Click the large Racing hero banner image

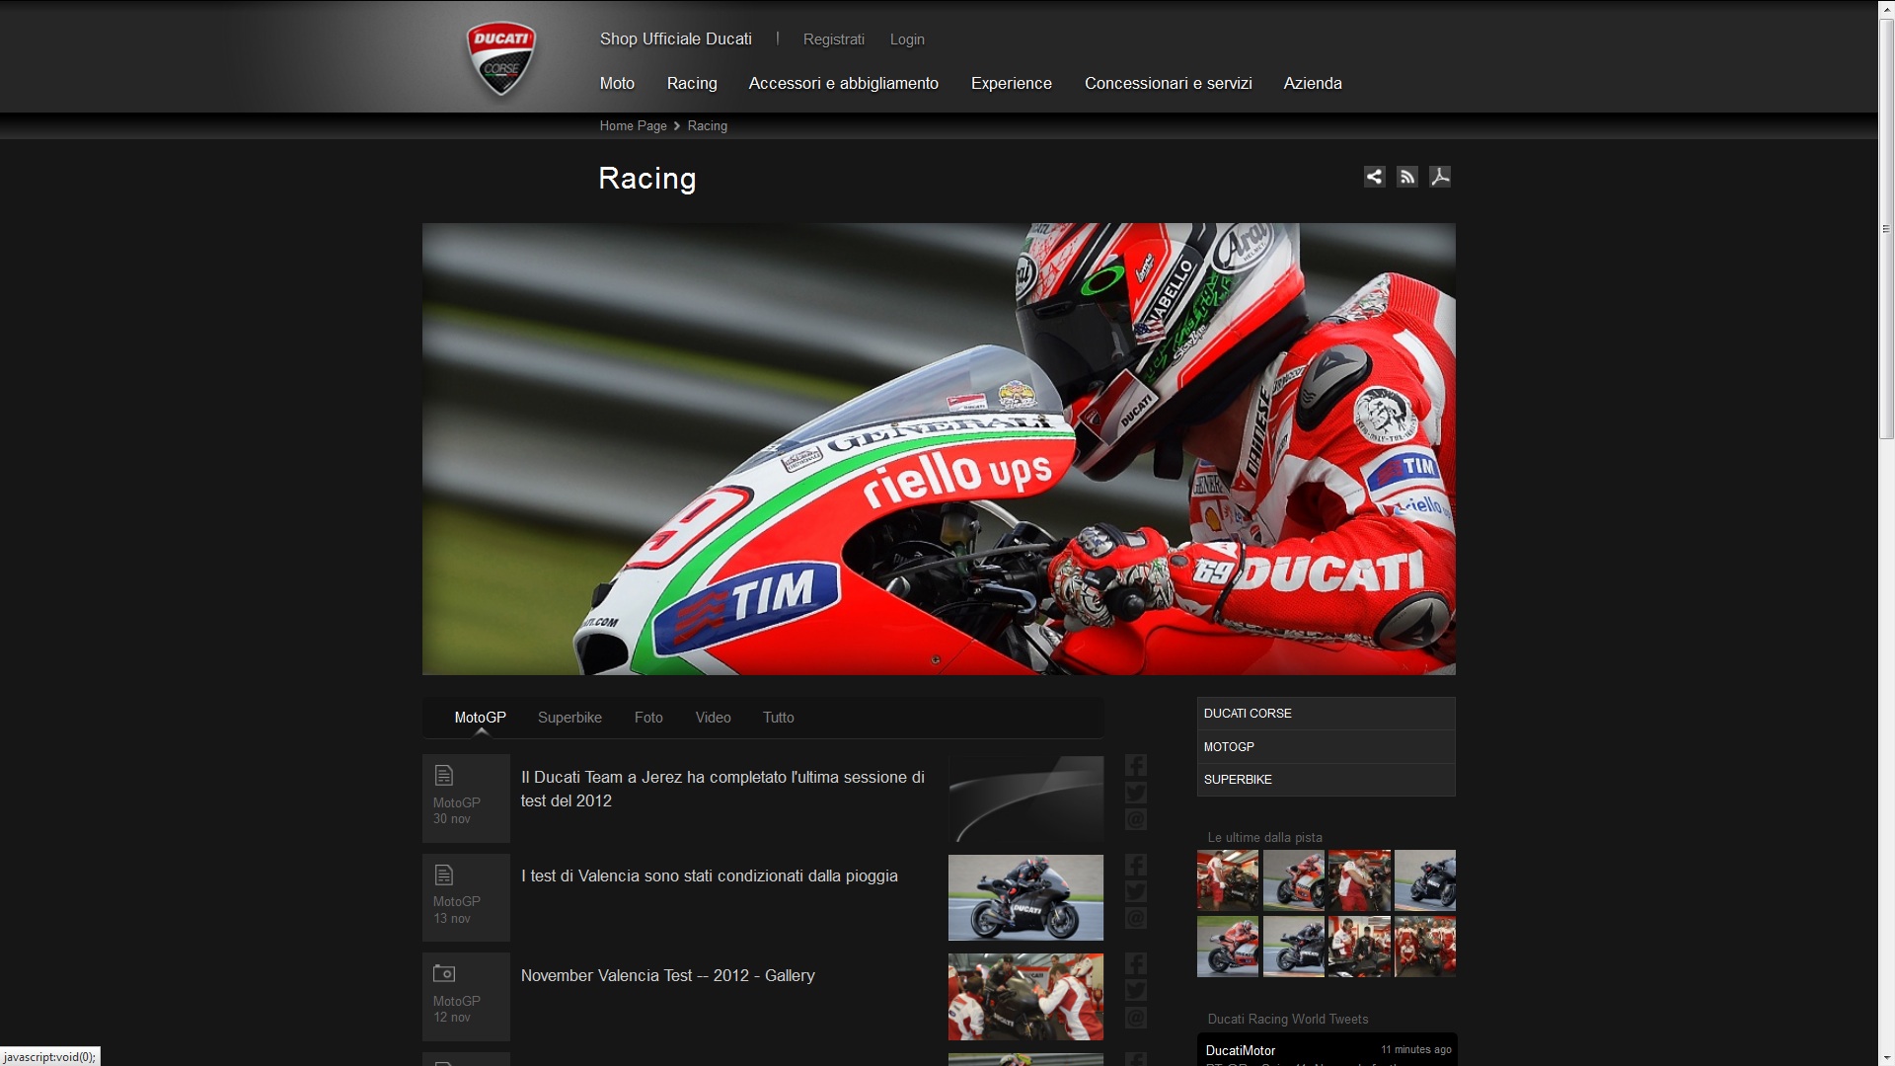pos(939,449)
